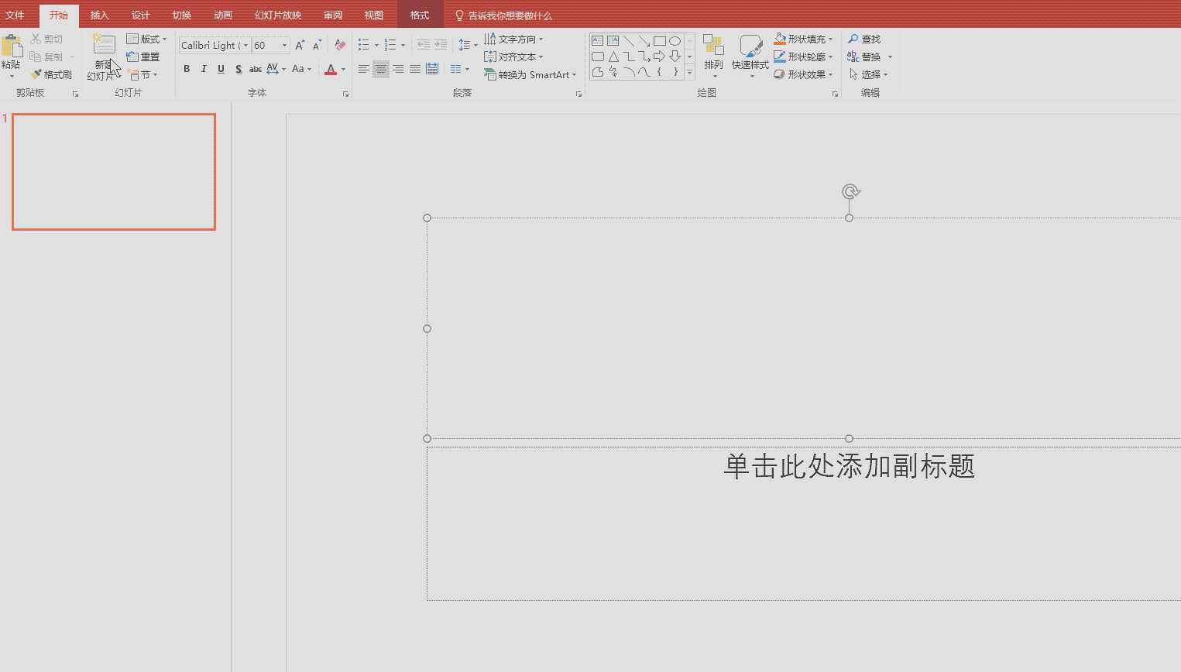Open the Arrange (排列) menu
This screenshot has height=672, width=1181.
click(x=713, y=56)
